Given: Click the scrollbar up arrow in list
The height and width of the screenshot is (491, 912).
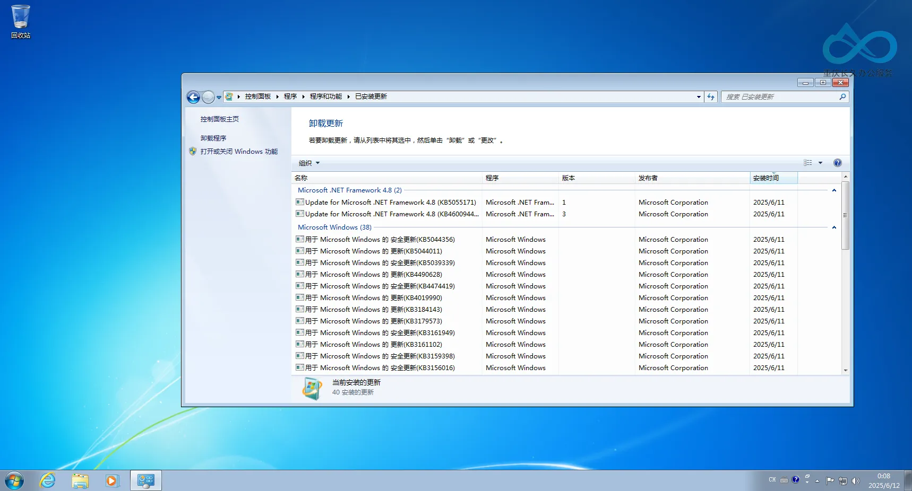Looking at the screenshot, I should point(845,177).
